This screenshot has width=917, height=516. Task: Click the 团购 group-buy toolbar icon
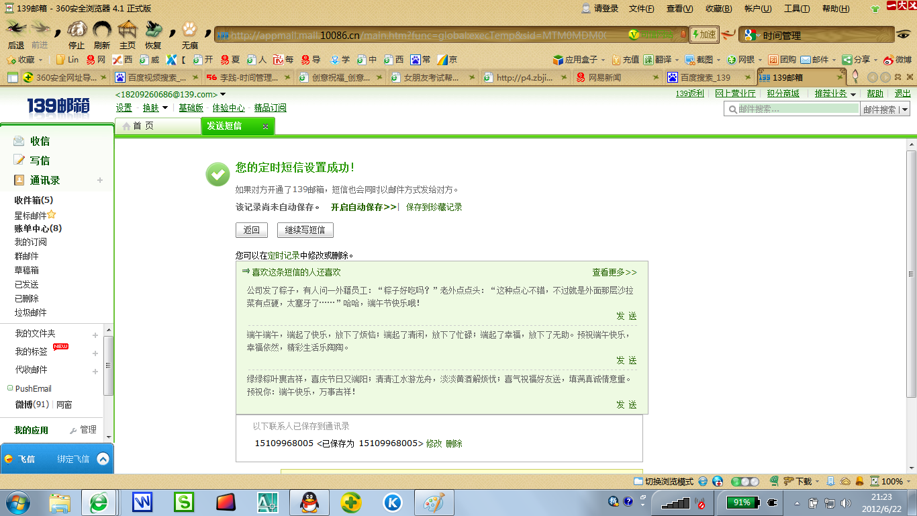coord(782,60)
